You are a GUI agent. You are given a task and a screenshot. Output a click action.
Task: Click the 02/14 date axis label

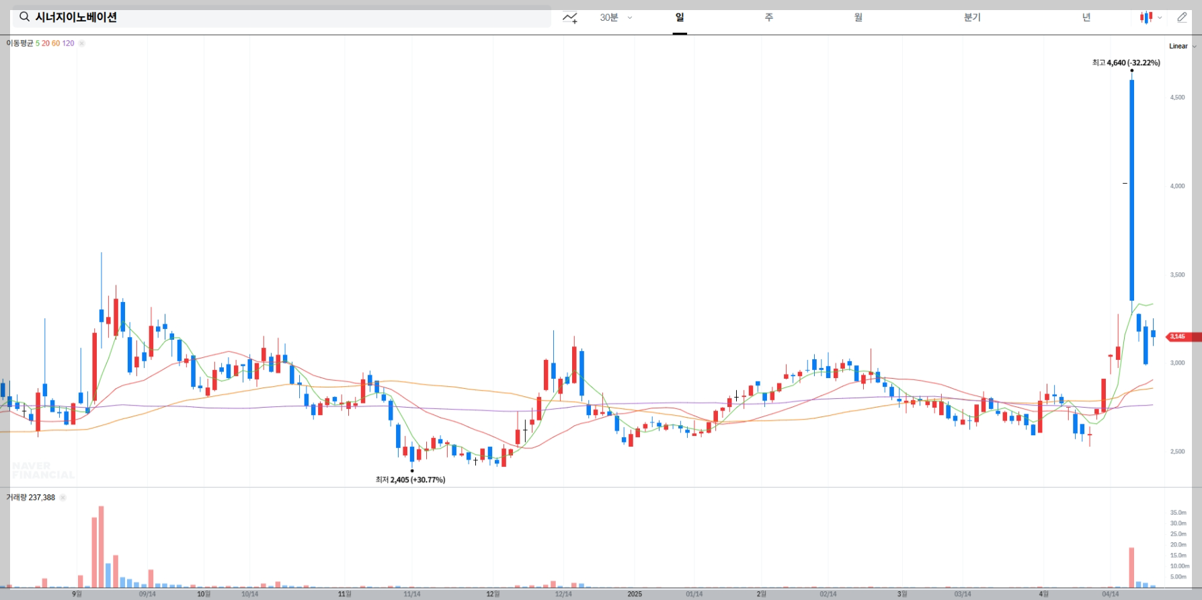tap(828, 594)
